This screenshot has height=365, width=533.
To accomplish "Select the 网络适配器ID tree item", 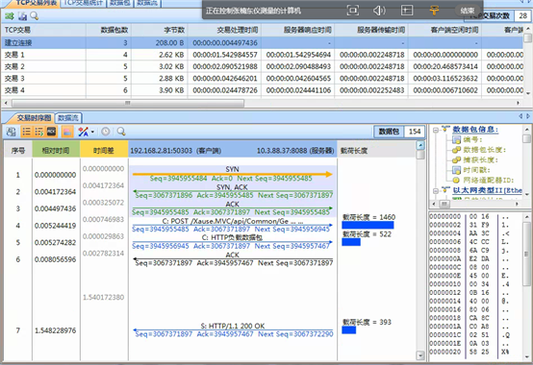I will pyautogui.click(x=483, y=181).
